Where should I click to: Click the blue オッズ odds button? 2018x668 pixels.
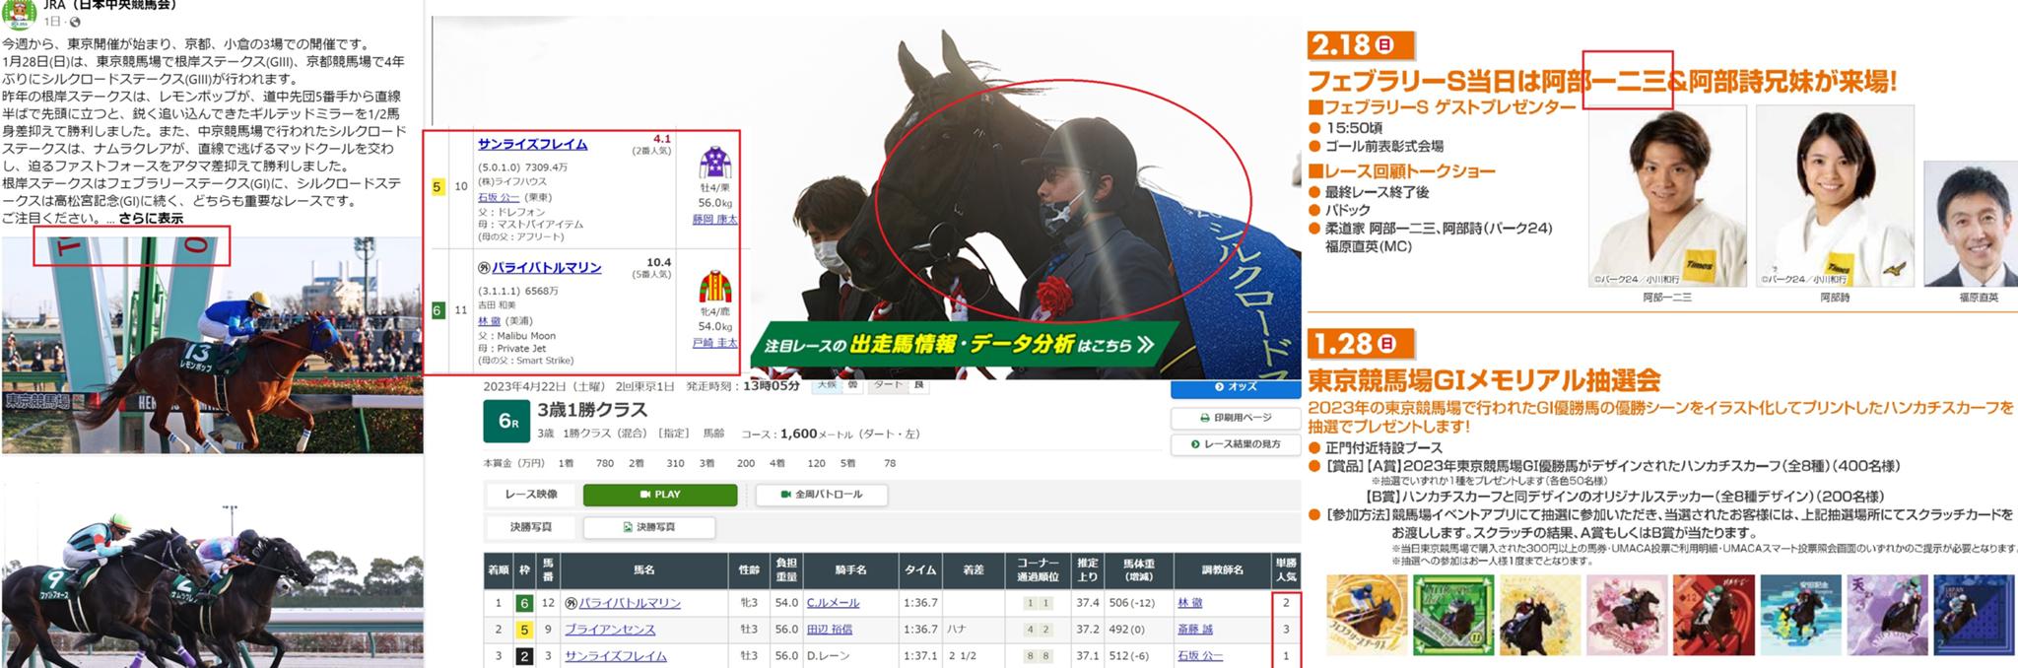click(1236, 388)
